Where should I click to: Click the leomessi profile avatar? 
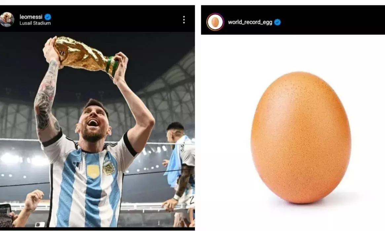[x=7, y=19]
